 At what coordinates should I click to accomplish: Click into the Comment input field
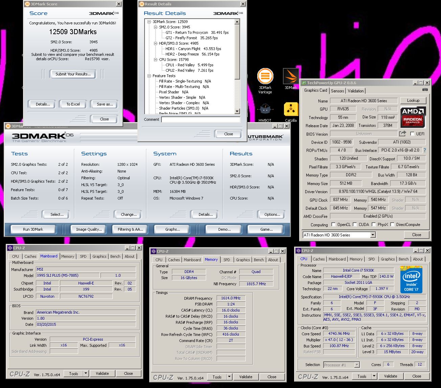[x=201, y=119]
